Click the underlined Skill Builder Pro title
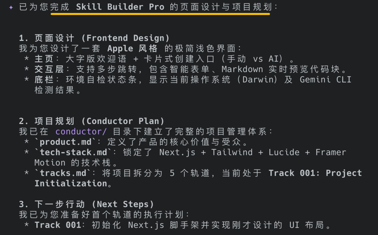The image size is (378, 235). tap(120, 7)
